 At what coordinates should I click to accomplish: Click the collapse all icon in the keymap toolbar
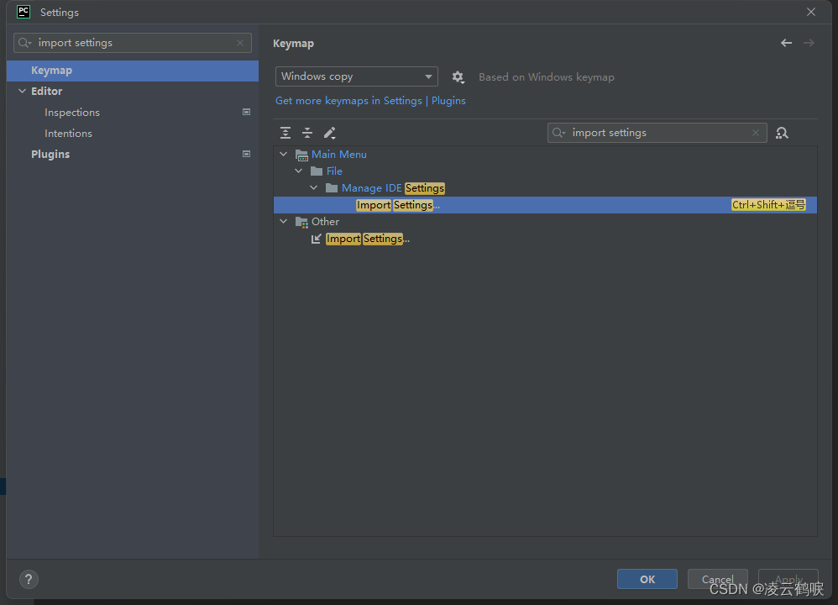(307, 132)
